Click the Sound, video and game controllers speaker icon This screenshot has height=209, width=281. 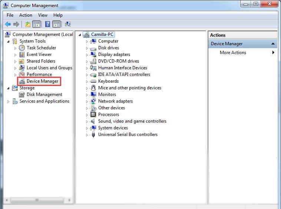tap(93, 121)
